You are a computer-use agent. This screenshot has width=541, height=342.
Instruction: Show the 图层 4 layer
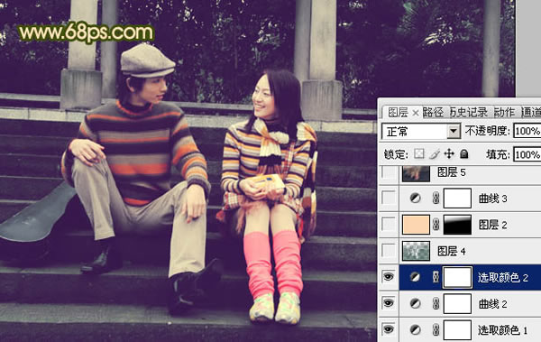(388, 251)
